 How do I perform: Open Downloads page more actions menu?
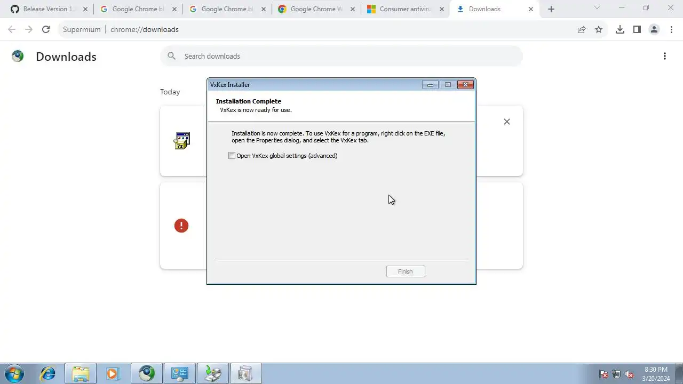coord(665,56)
